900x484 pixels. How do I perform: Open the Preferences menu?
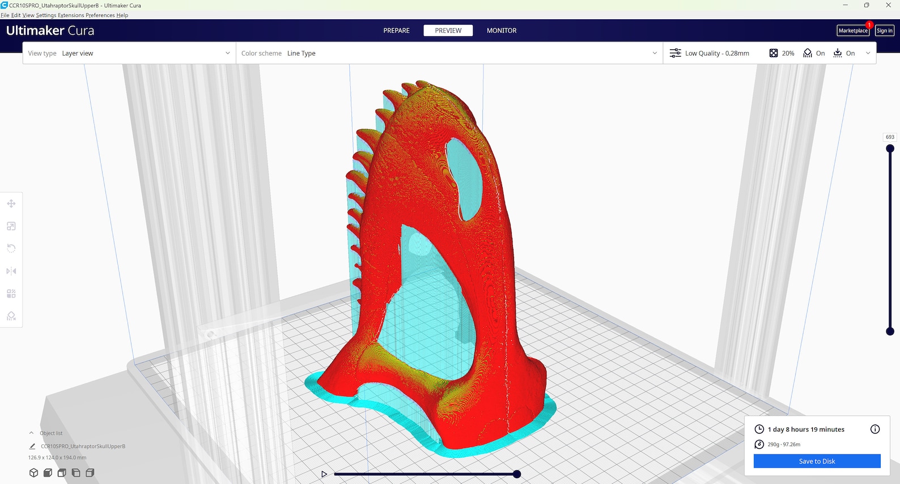tap(100, 15)
